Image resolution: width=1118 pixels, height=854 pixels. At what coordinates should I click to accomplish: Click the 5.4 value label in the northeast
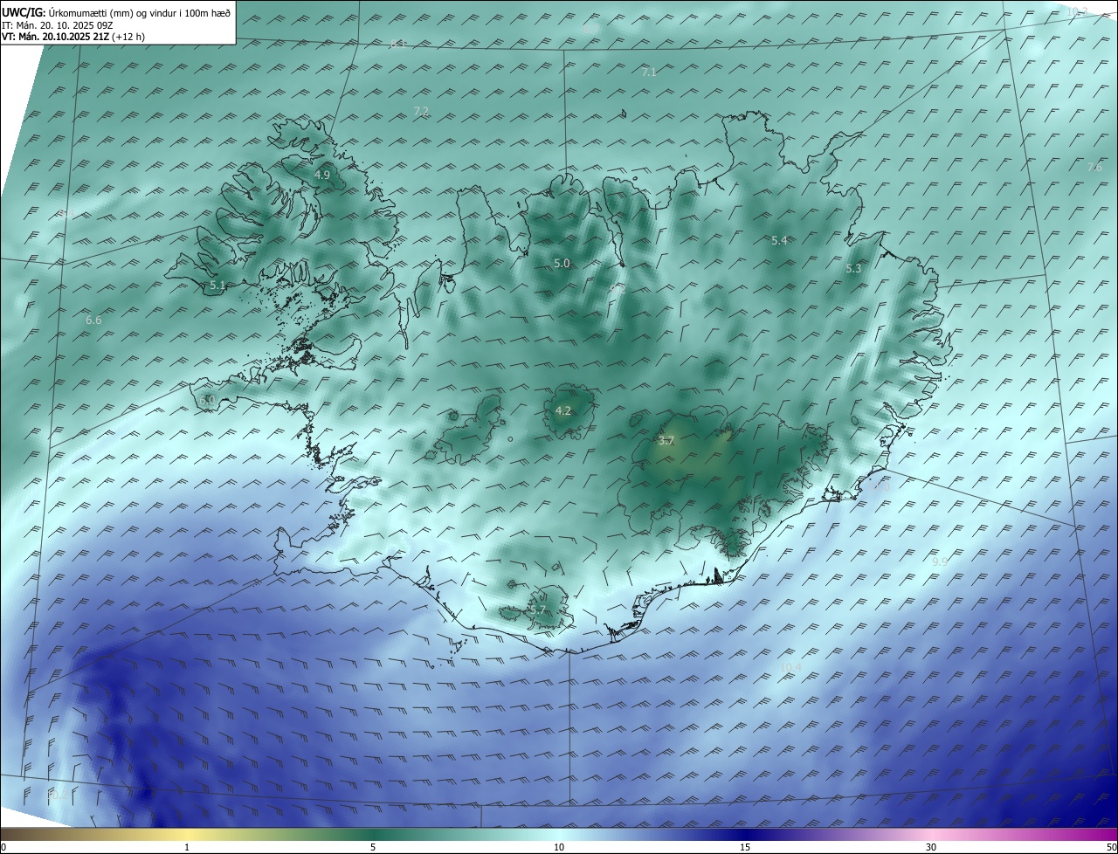tap(779, 240)
